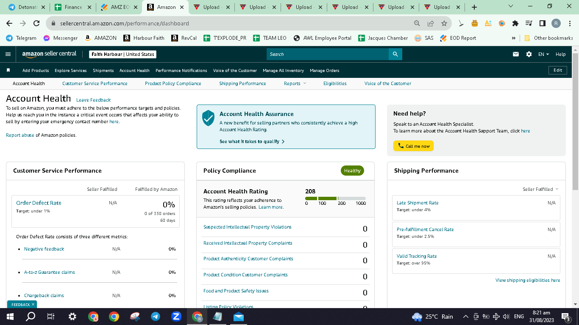Open the EOD Report bookmark
This screenshot has height=325, width=579.
point(458,38)
